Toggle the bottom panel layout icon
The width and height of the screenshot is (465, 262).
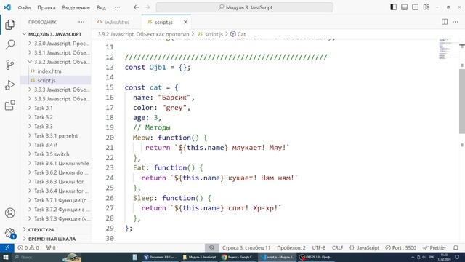click(x=404, y=7)
